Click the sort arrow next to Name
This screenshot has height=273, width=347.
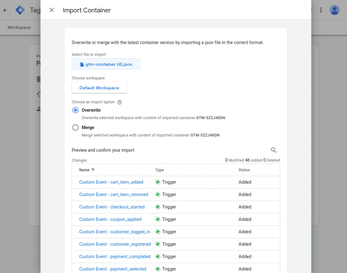point(93,170)
